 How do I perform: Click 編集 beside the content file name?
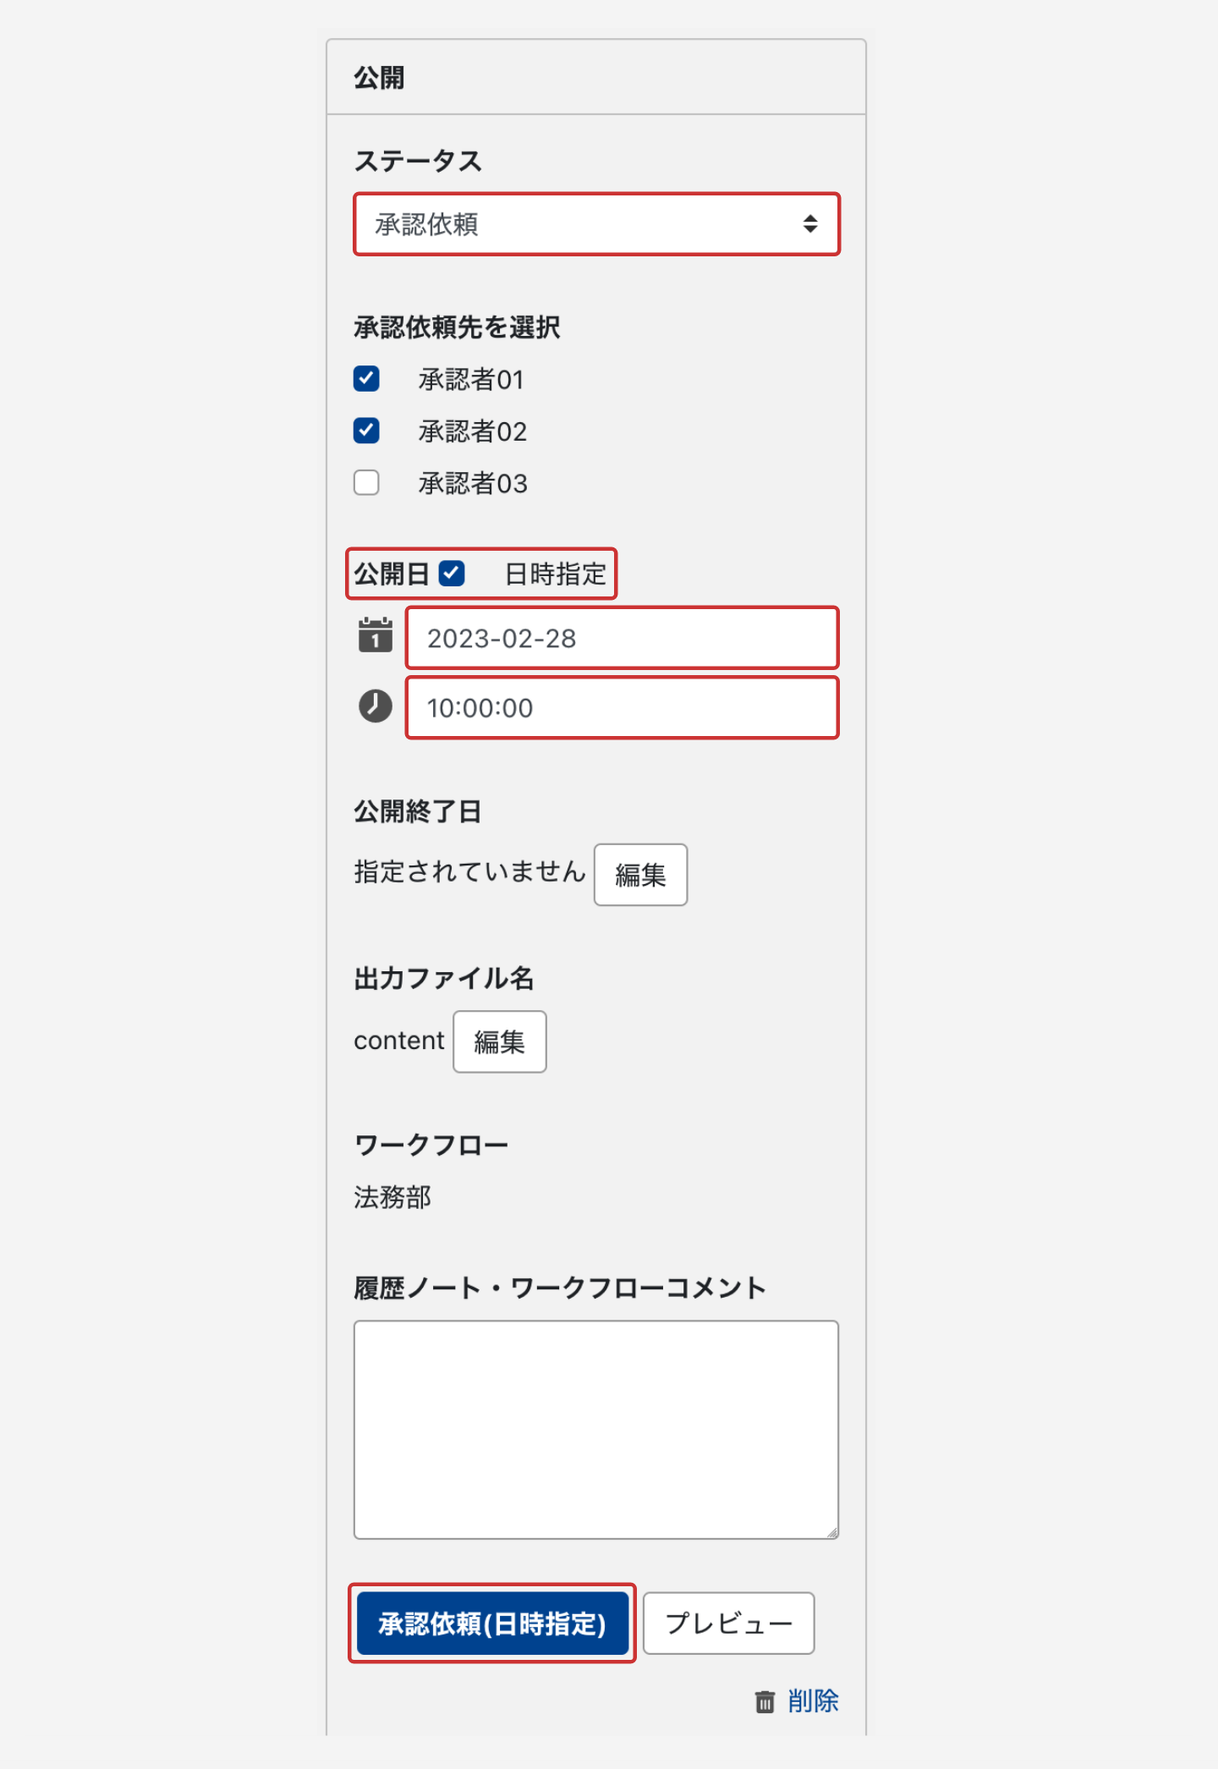499,1041
